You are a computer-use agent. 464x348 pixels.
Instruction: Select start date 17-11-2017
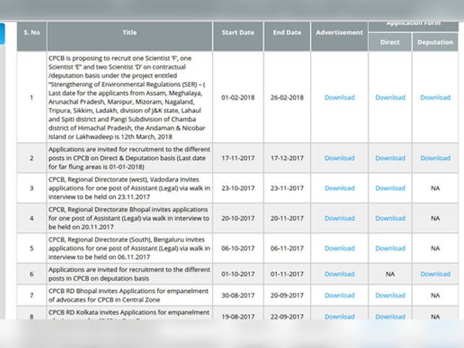pyautogui.click(x=238, y=158)
